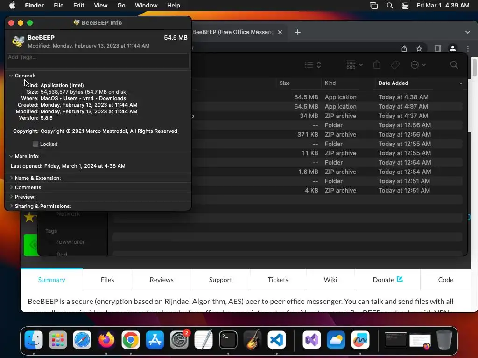The width and height of the screenshot is (478, 358).
Task: Switch to the Summary tab
Action: (x=51, y=280)
